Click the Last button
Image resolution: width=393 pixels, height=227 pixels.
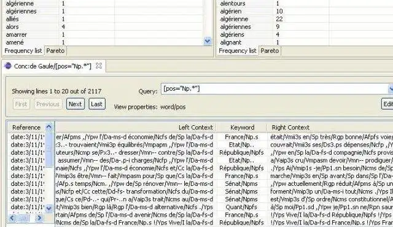pyautogui.click(x=97, y=104)
